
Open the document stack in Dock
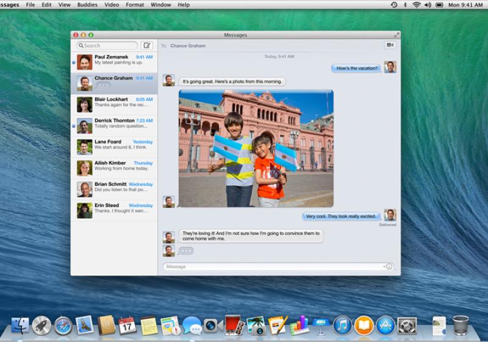(x=439, y=326)
